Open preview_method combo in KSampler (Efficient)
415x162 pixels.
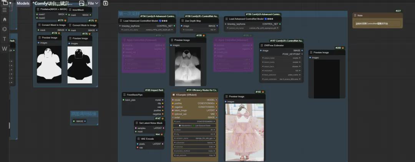[194, 151]
